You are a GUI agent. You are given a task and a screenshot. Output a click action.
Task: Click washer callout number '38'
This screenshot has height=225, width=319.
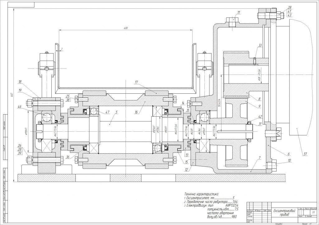click(68, 100)
